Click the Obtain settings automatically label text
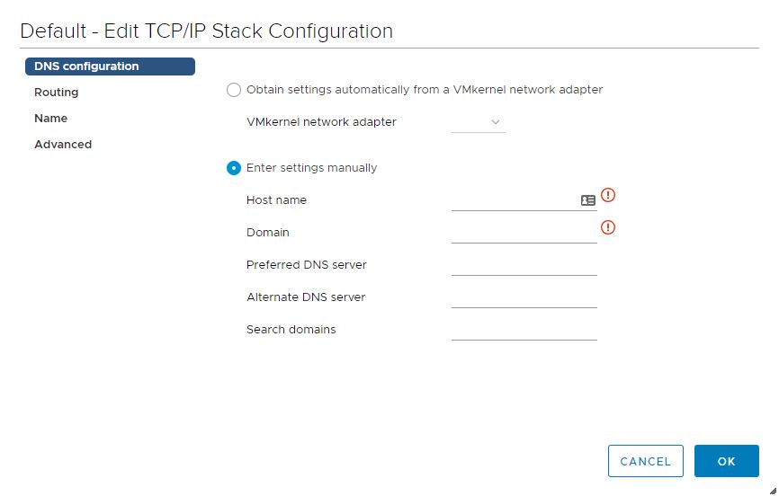This screenshot has height=496, width=779. coord(425,90)
